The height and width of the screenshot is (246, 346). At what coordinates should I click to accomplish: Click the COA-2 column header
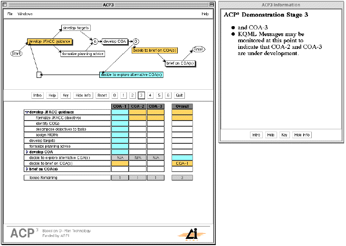pos(137,106)
